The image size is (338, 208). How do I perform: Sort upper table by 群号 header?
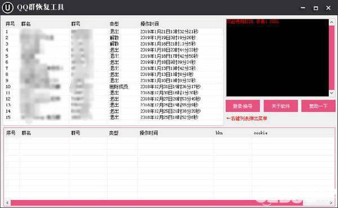75,24
